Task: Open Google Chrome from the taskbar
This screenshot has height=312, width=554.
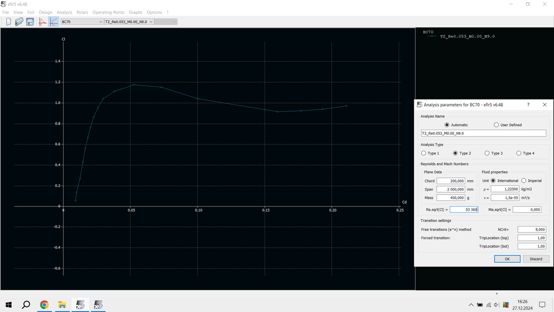Action: click(x=44, y=304)
